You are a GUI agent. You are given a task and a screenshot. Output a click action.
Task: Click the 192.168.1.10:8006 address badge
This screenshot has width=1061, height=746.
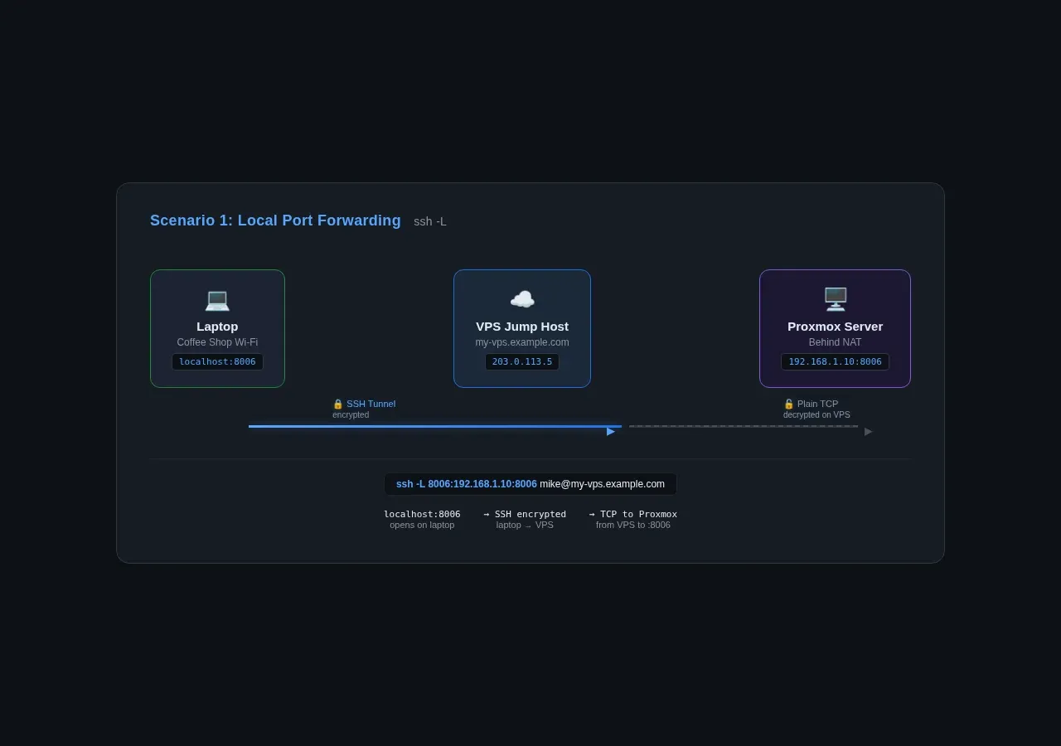tap(835, 361)
